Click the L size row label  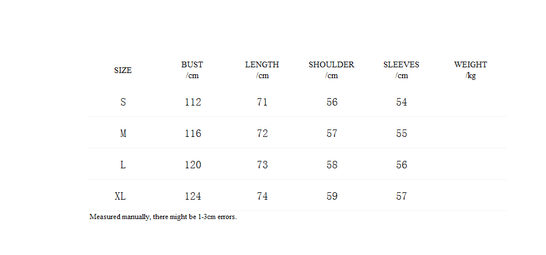[x=123, y=165]
